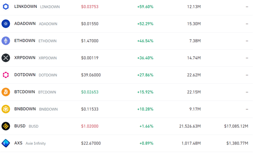
Task: Click the BNBDOWN yellow cube icon
Action: click(6, 109)
